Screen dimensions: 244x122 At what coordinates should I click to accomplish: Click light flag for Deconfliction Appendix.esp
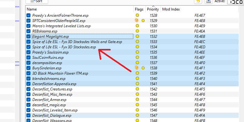tap(137, 84)
